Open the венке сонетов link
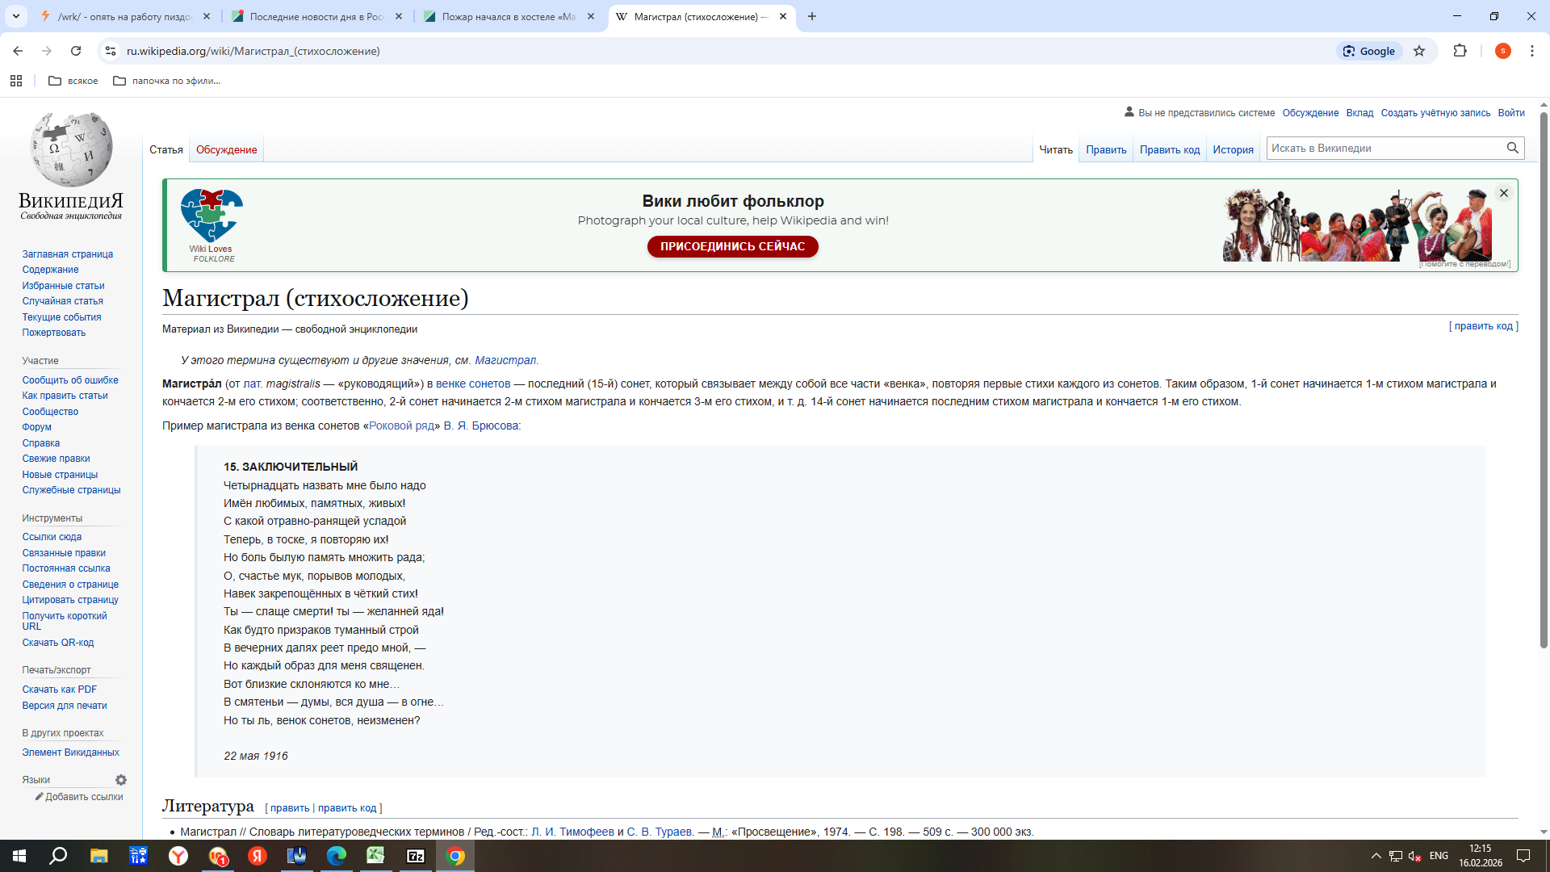 473,384
